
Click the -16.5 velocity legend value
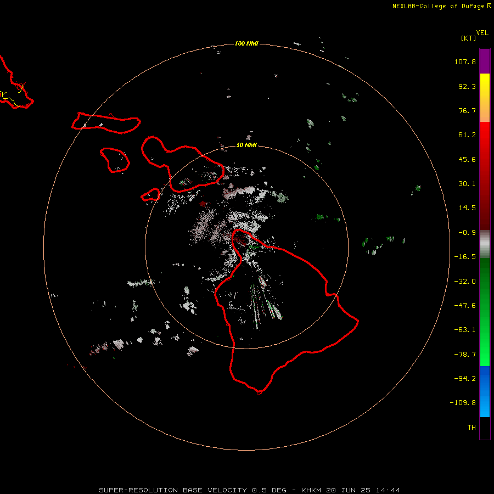click(x=465, y=257)
